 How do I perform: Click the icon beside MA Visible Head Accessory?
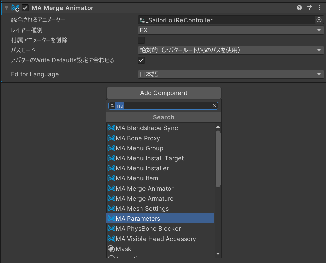(x=111, y=239)
